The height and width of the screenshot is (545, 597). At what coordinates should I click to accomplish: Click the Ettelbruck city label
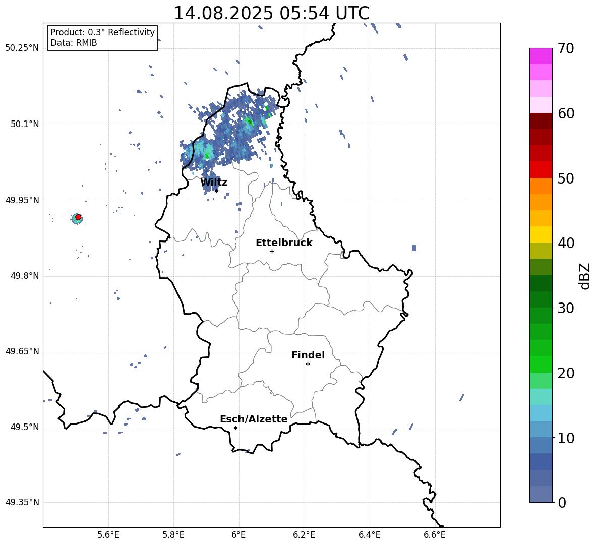coord(284,243)
